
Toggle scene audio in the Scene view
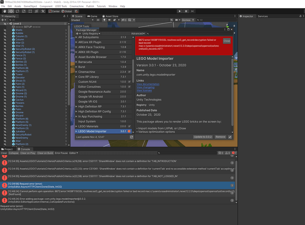pyautogui.click(x=109, y=20)
